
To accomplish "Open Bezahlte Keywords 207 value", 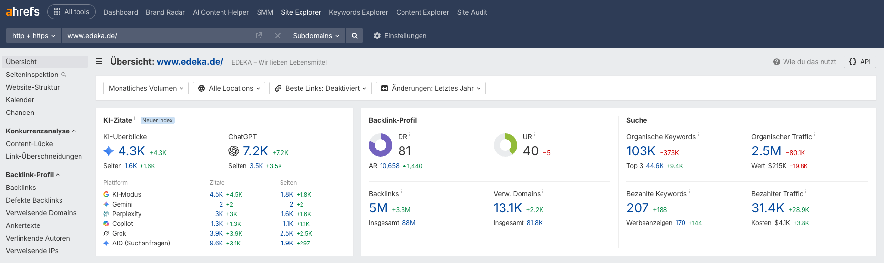I will pos(638,208).
